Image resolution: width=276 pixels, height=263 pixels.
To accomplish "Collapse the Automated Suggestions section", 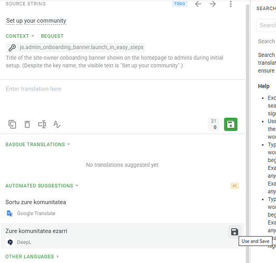I will 42,186.
